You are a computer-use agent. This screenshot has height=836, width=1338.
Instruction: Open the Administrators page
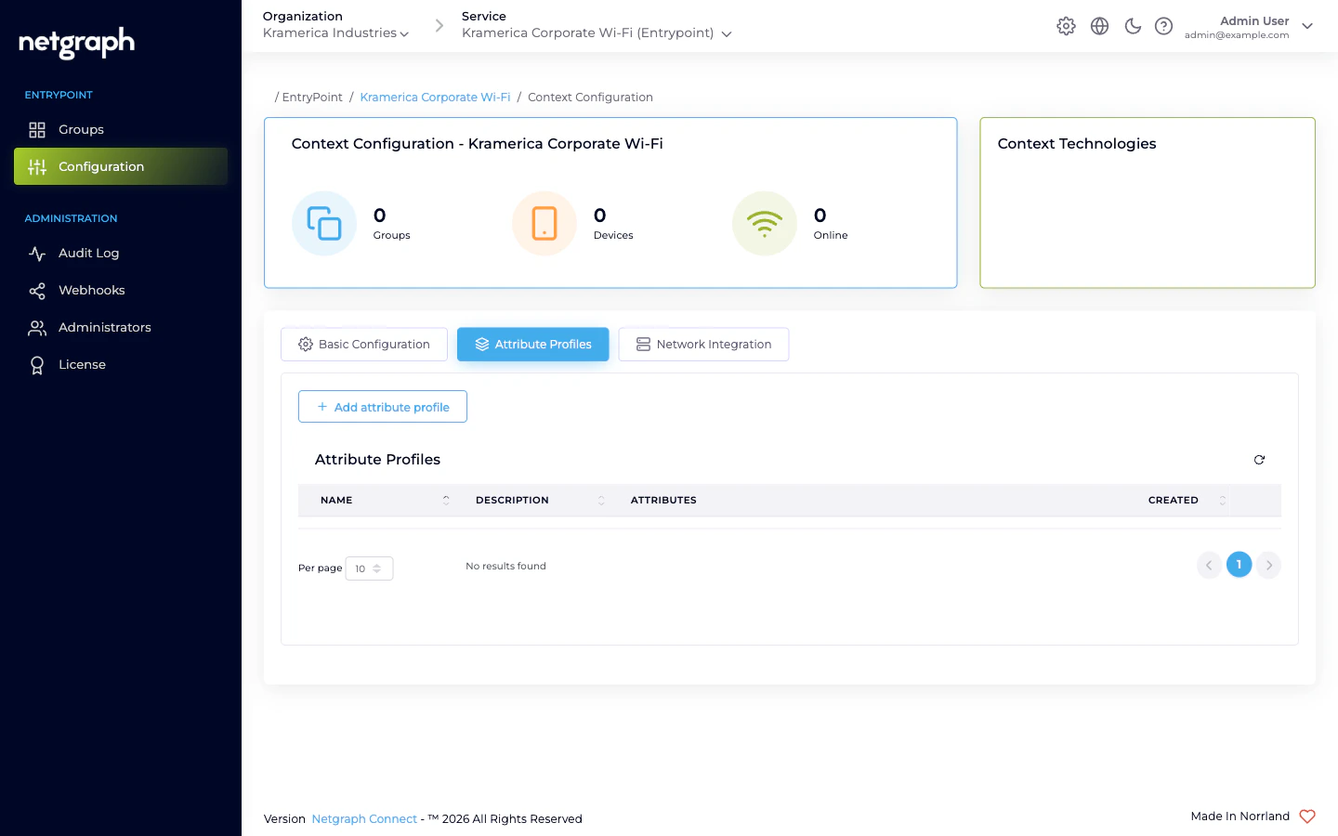pyautogui.click(x=121, y=327)
